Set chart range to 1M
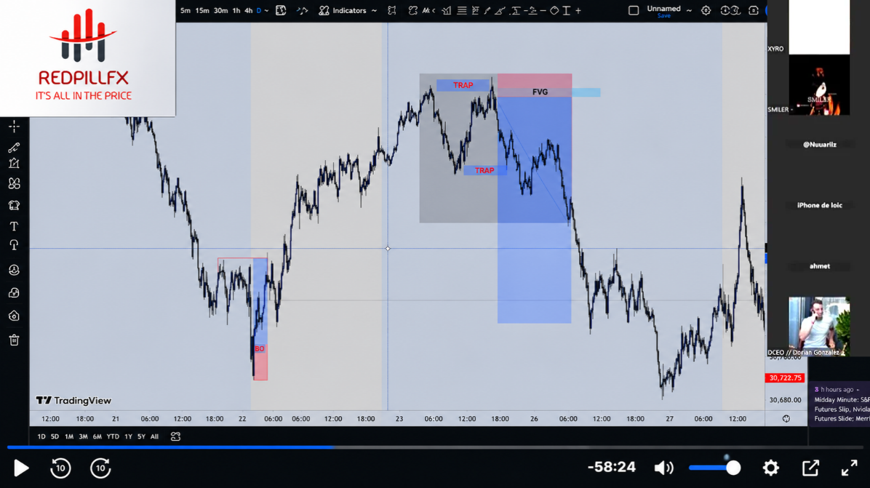Screen dimensions: 870x488 click(69, 436)
